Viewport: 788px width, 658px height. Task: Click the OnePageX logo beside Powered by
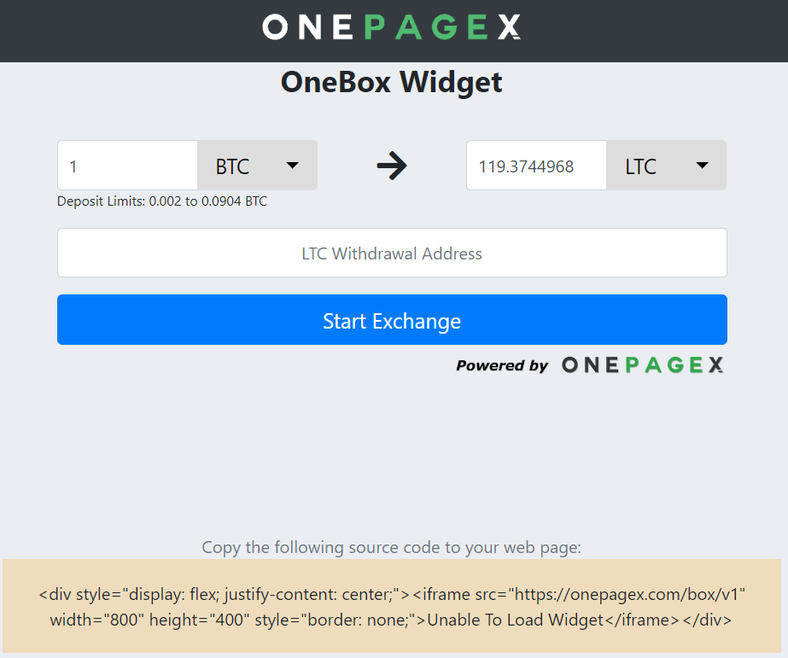click(643, 365)
